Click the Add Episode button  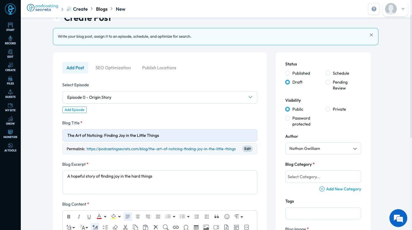click(x=74, y=110)
